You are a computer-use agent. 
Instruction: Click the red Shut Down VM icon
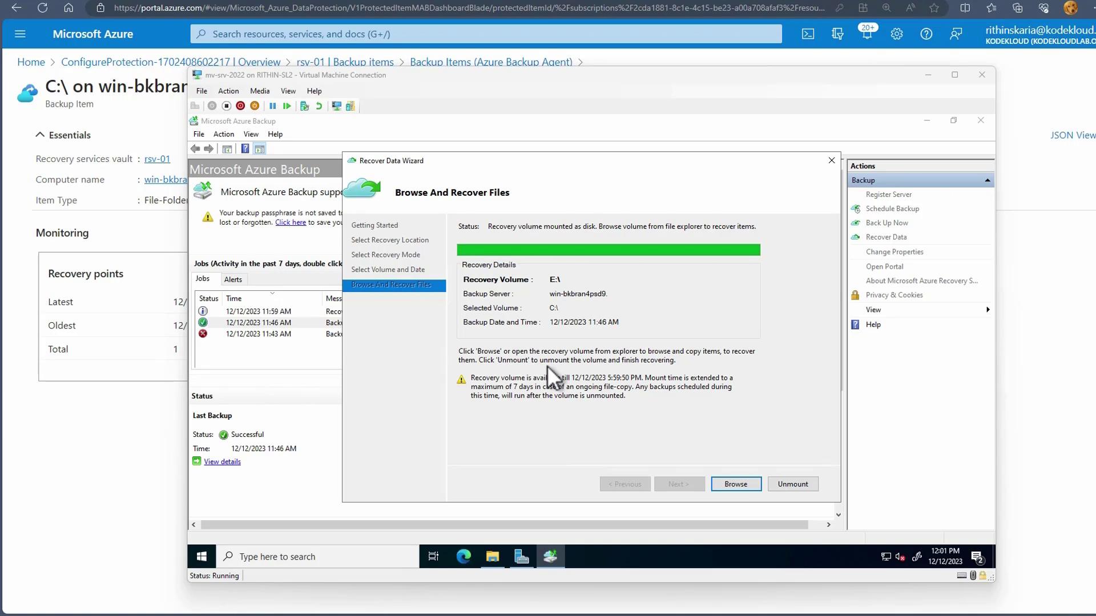(240, 106)
